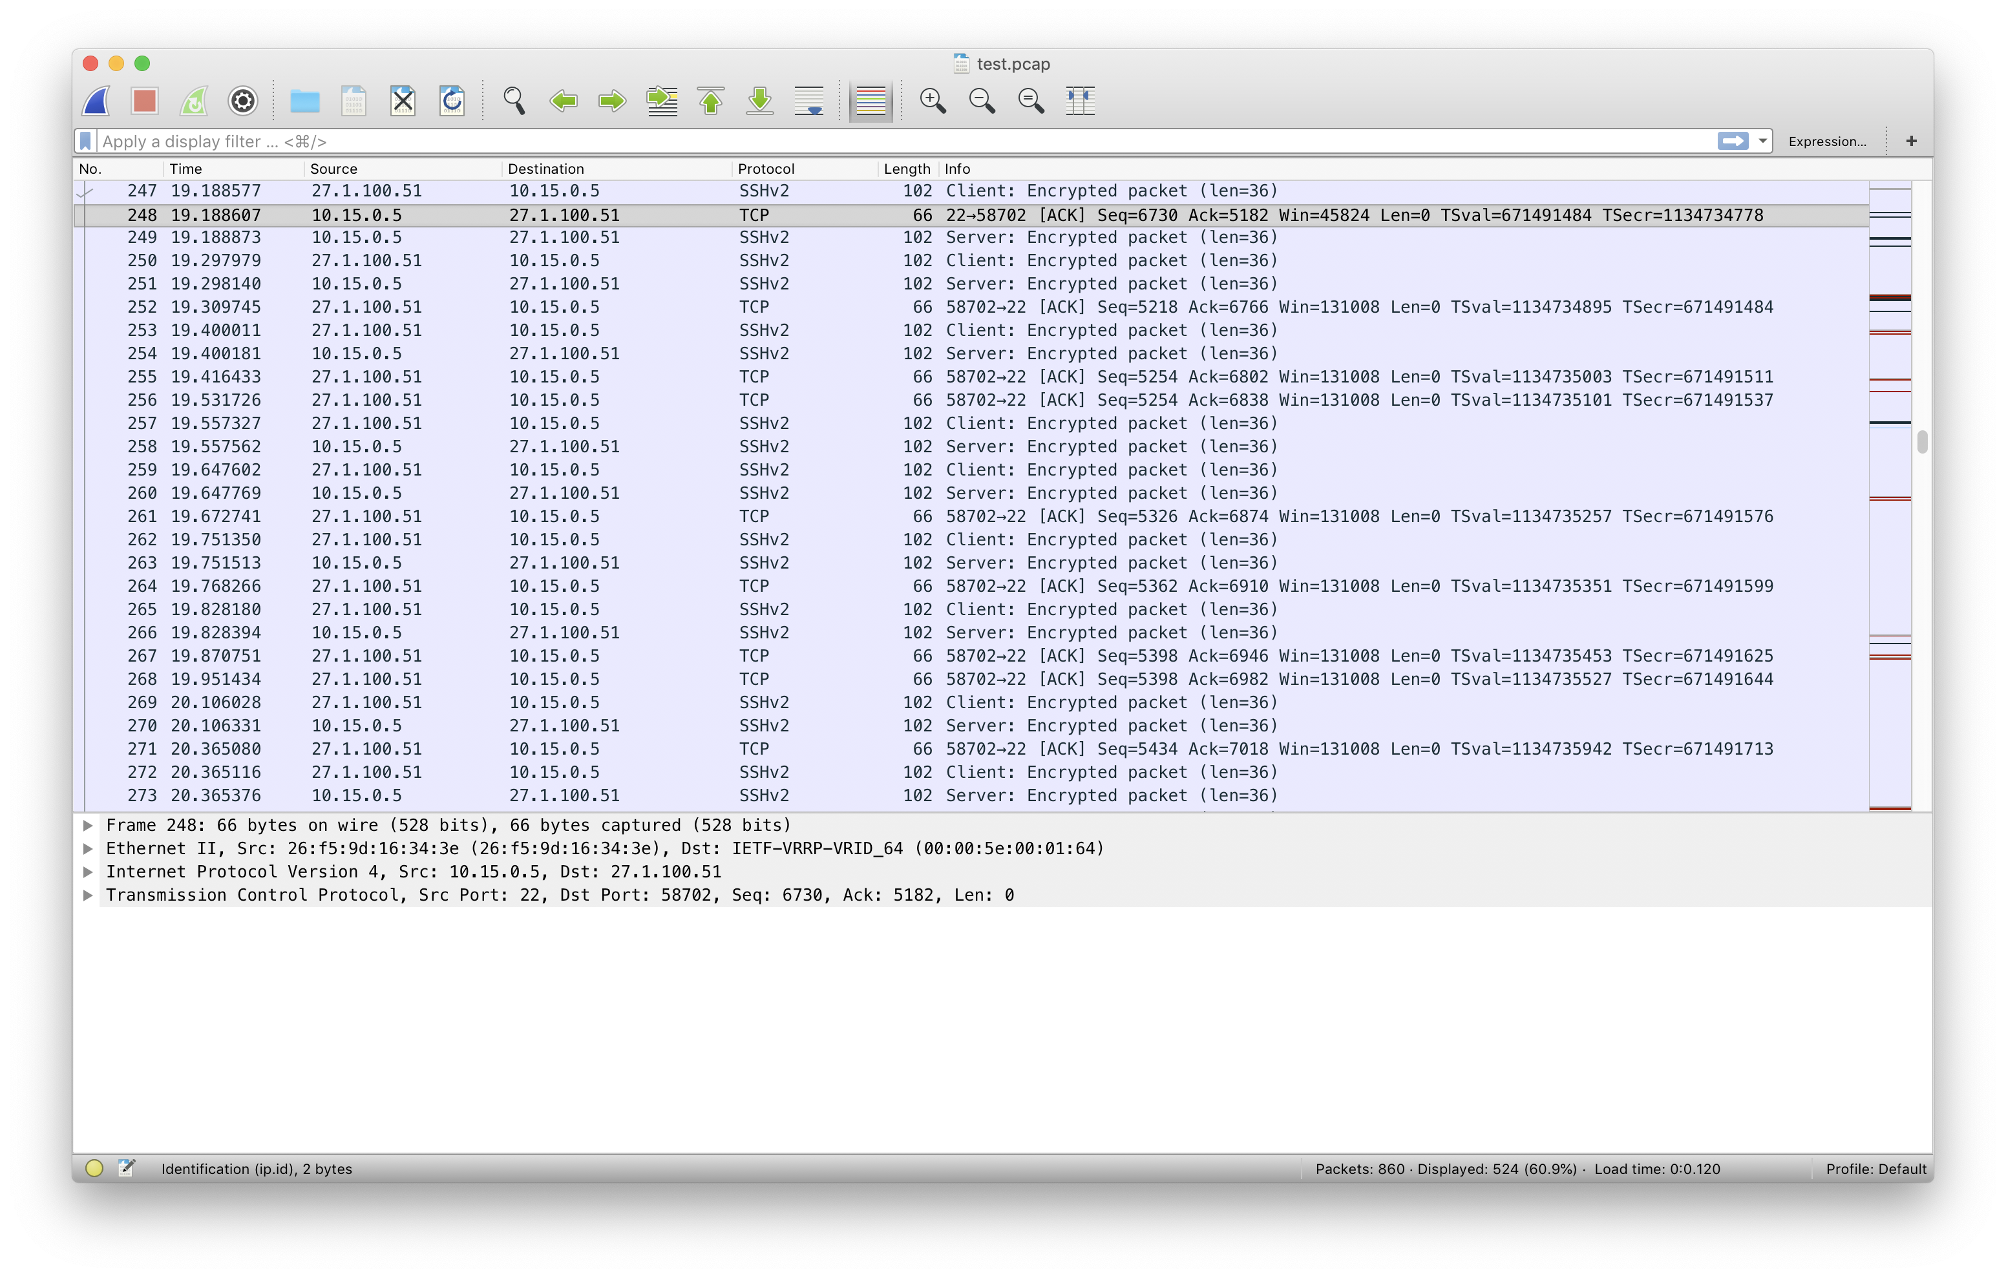The height and width of the screenshot is (1278, 2006).
Task: Select packet 249 Server encrypted packet
Action: (971, 237)
